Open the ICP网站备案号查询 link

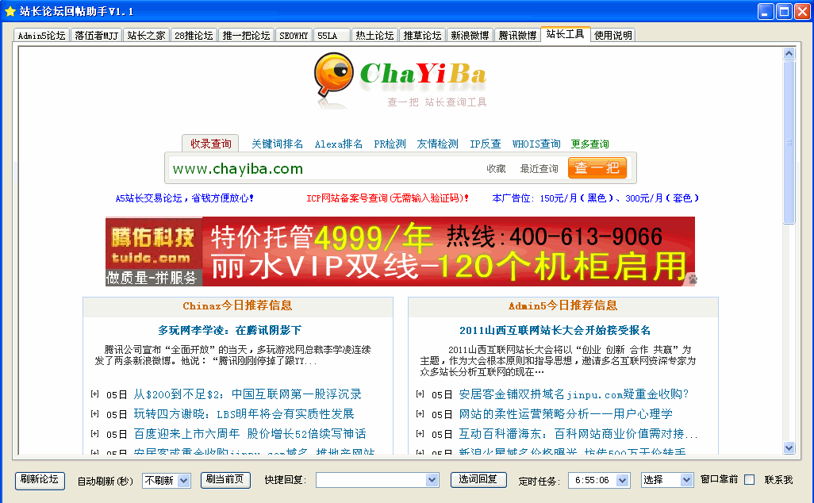tap(388, 198)
